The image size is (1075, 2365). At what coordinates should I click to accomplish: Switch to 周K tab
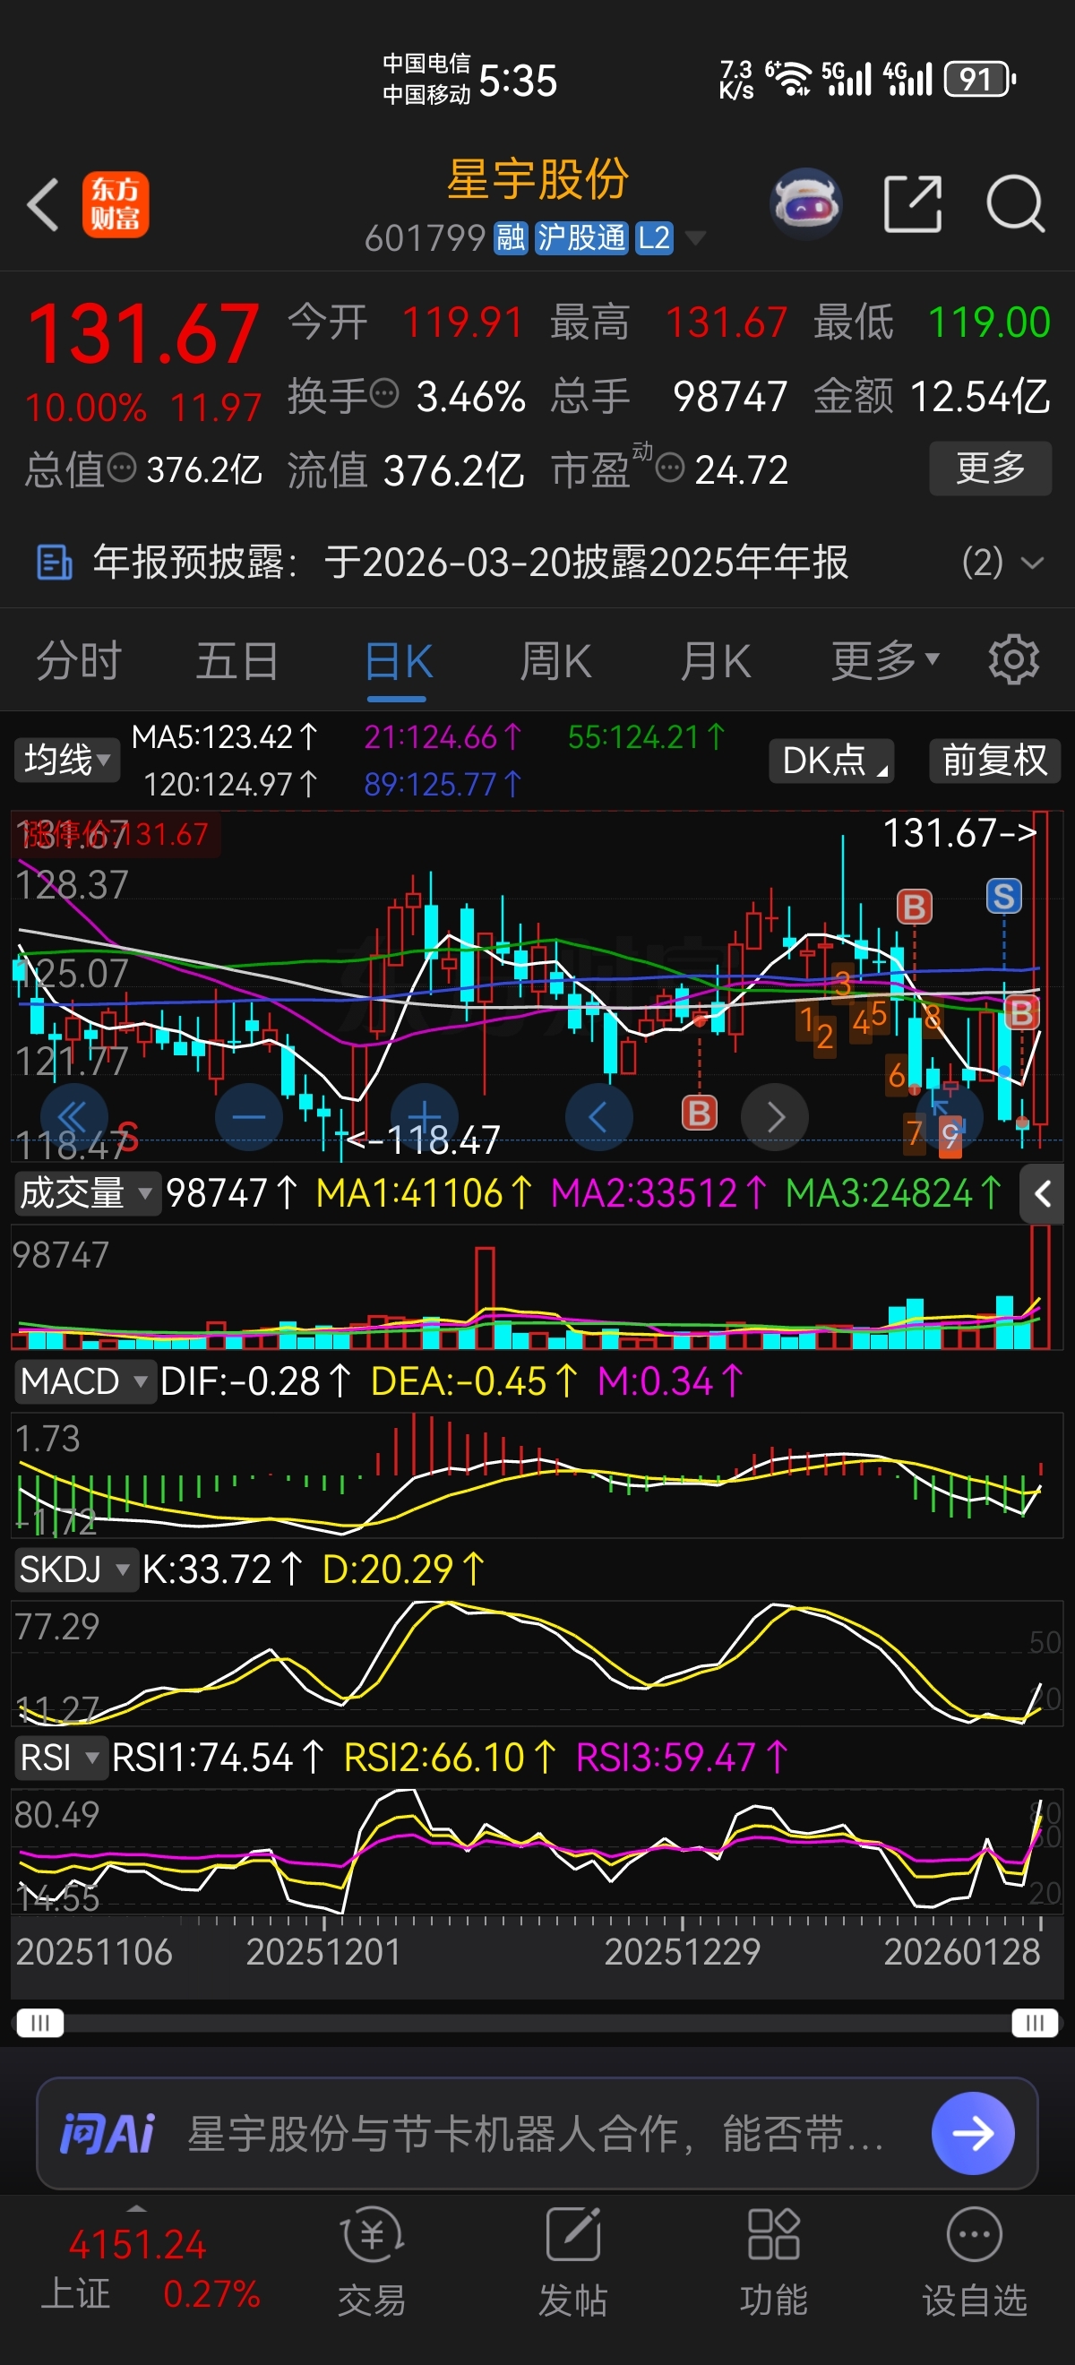[556, 660]
